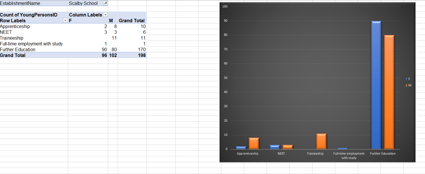
Task: Open the Row Labels filter dropdown
Action: (x=65, y=21)
